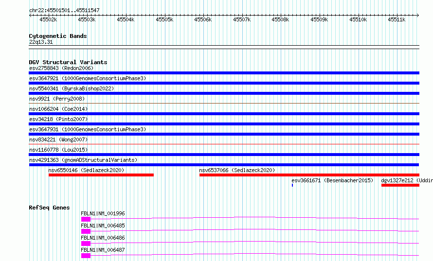The image size is (433, 261).
Task: Open the nsv1160778 (Lou2015) variant label
Action: click(x=58, y=150)
